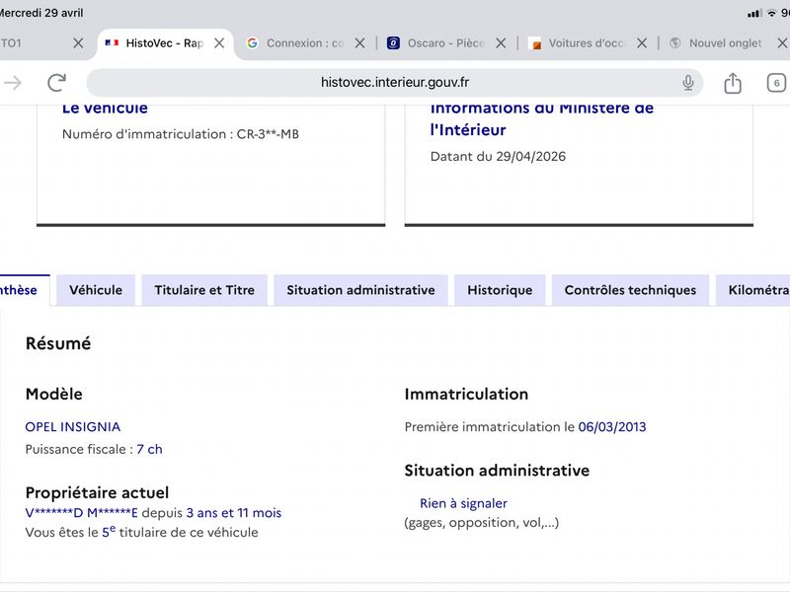790x592 pixels.
Task: Tap the forward navigation arrow
Action: click(13, 83)
